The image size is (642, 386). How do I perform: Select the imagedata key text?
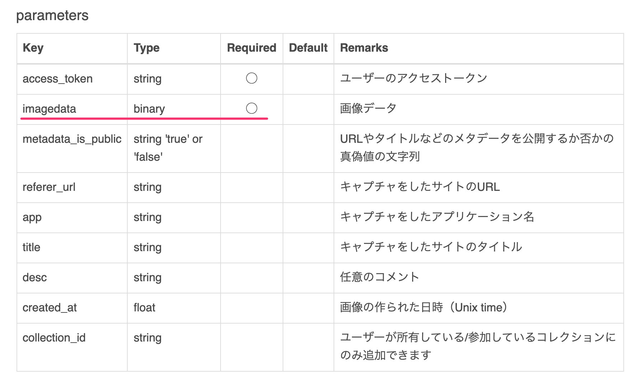pos(49,109)
